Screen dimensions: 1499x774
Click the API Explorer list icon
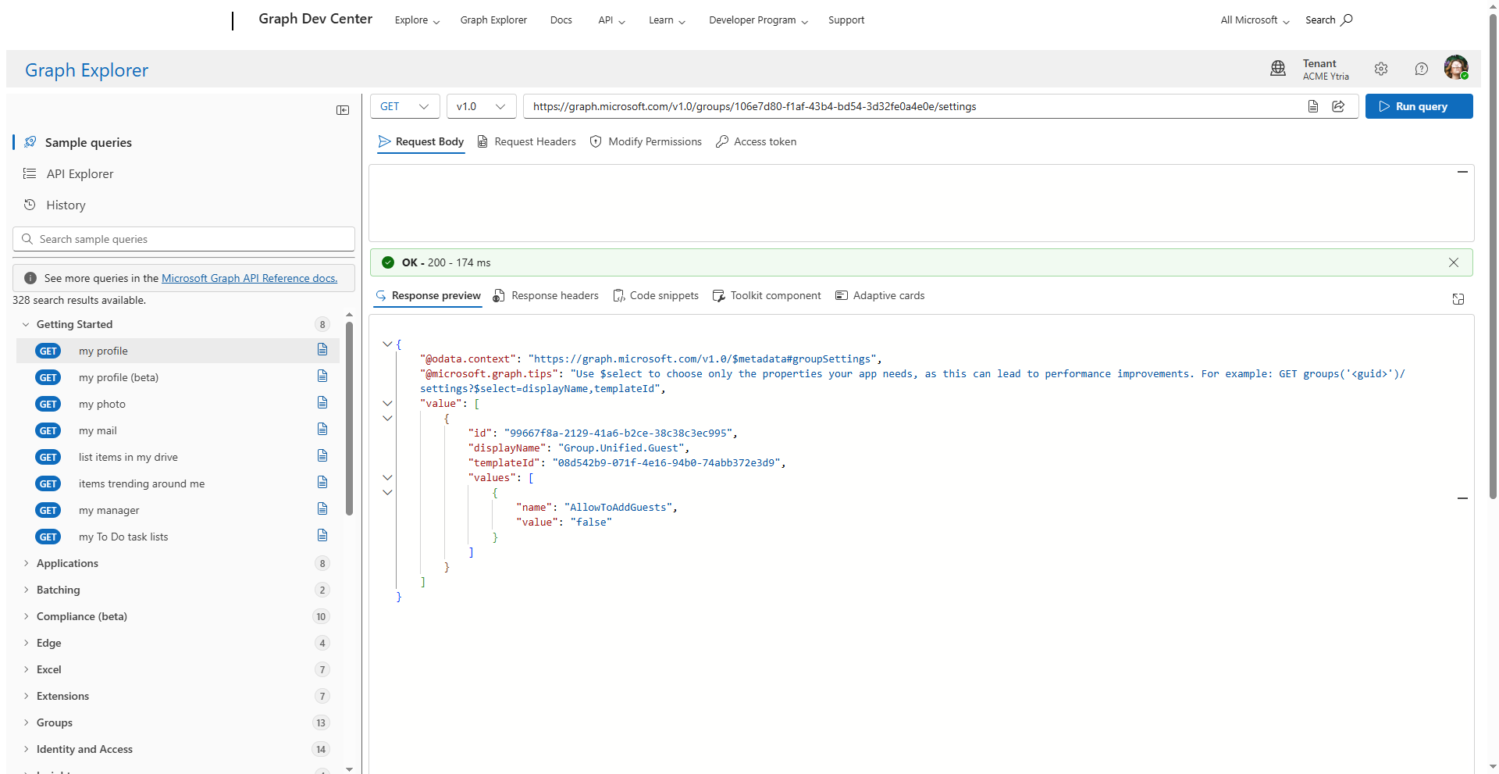coord(30,173)
